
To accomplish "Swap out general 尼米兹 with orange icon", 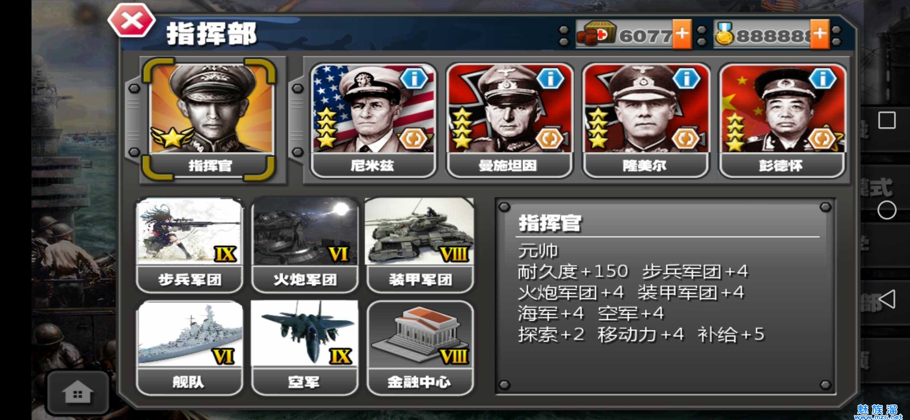I will [414, 138].
